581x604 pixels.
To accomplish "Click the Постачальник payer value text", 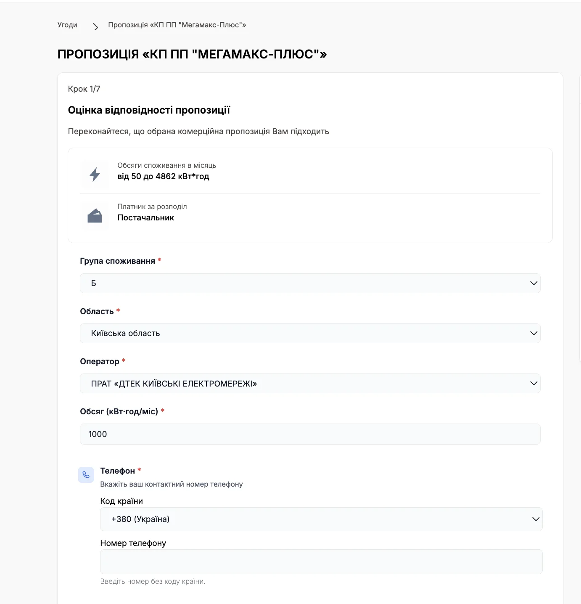I will click(x=145, y=217).
